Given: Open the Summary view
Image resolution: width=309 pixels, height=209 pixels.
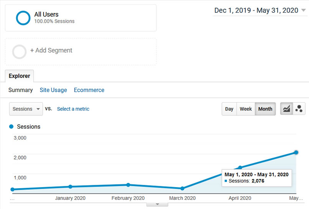Looking at the screenshot, I should [20, 90].
